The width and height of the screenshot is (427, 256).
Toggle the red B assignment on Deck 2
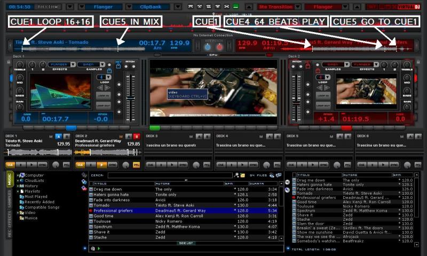pos(137,137)
